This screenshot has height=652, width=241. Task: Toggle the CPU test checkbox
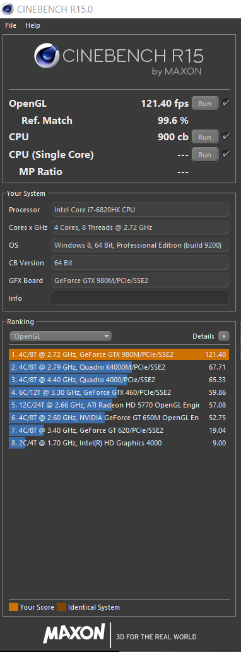[x=226, y=136]
